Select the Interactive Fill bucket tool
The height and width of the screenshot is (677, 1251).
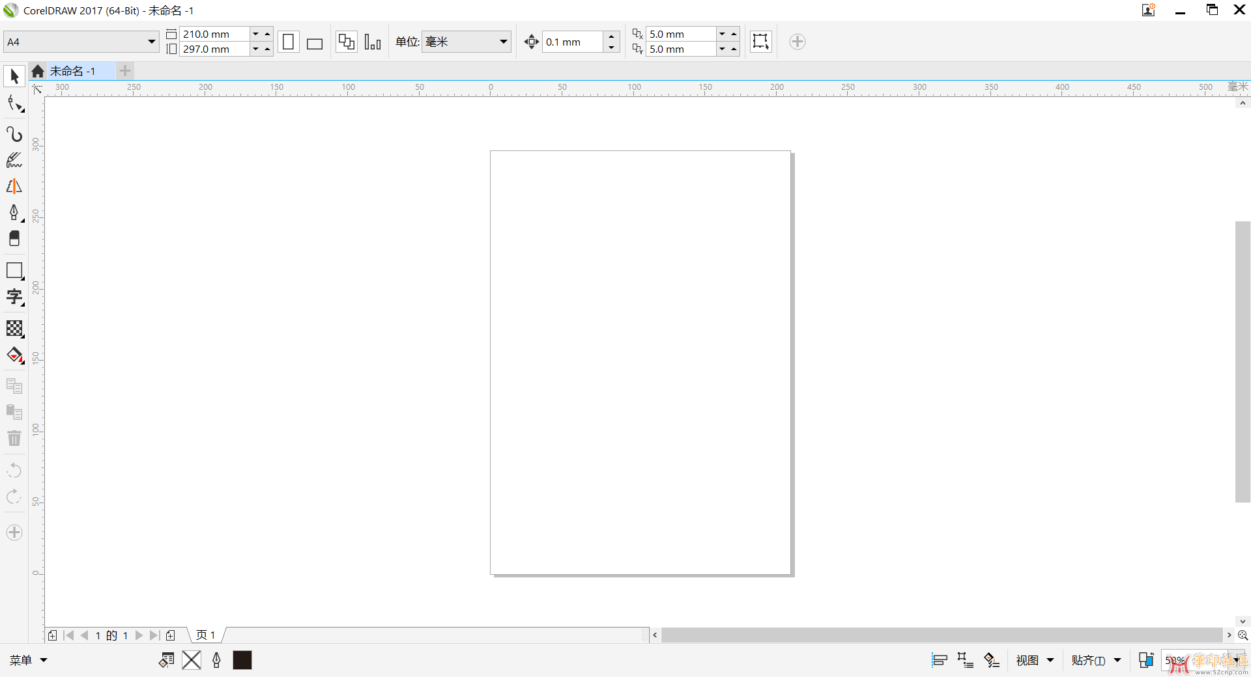click(14, 355)
